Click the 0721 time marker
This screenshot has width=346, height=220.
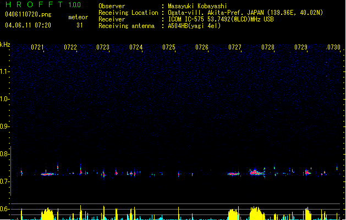(37, 47)
